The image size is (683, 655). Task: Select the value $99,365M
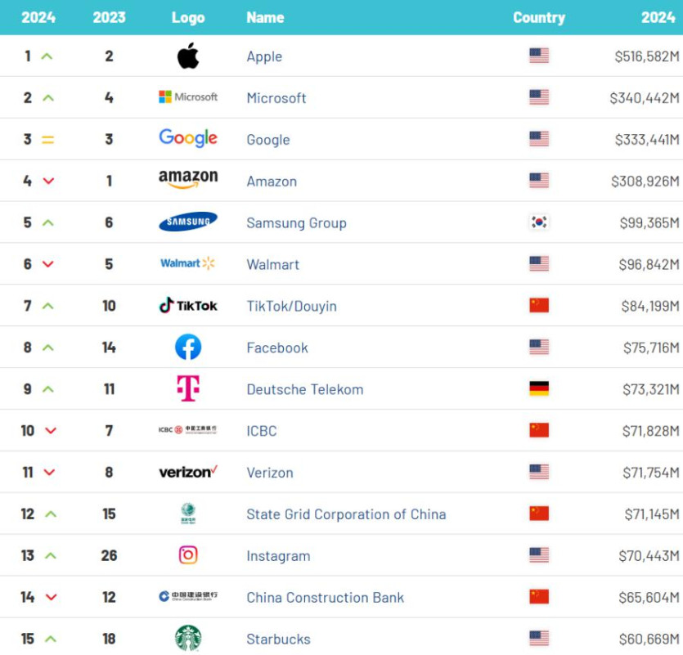(x=649, y=223)
